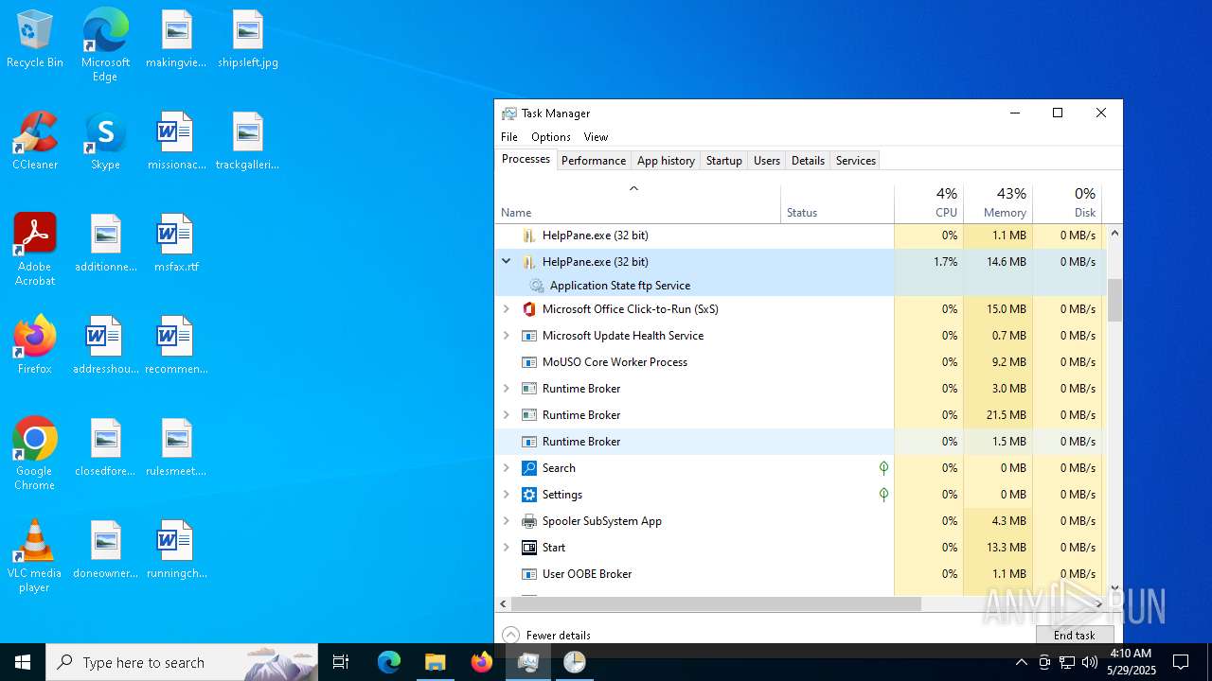
Task: Click the horizontal scrollbar in Task Manager
Action: (x=717, y=603)
